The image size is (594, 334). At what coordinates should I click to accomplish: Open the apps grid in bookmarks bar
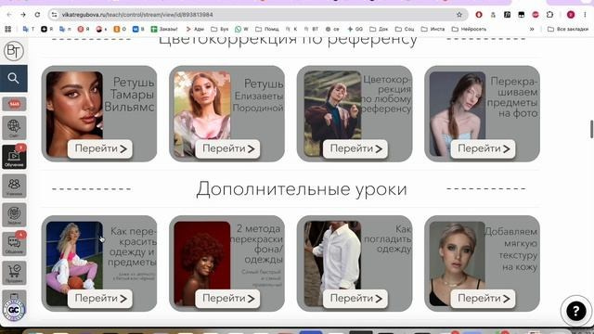pos(8,29)
